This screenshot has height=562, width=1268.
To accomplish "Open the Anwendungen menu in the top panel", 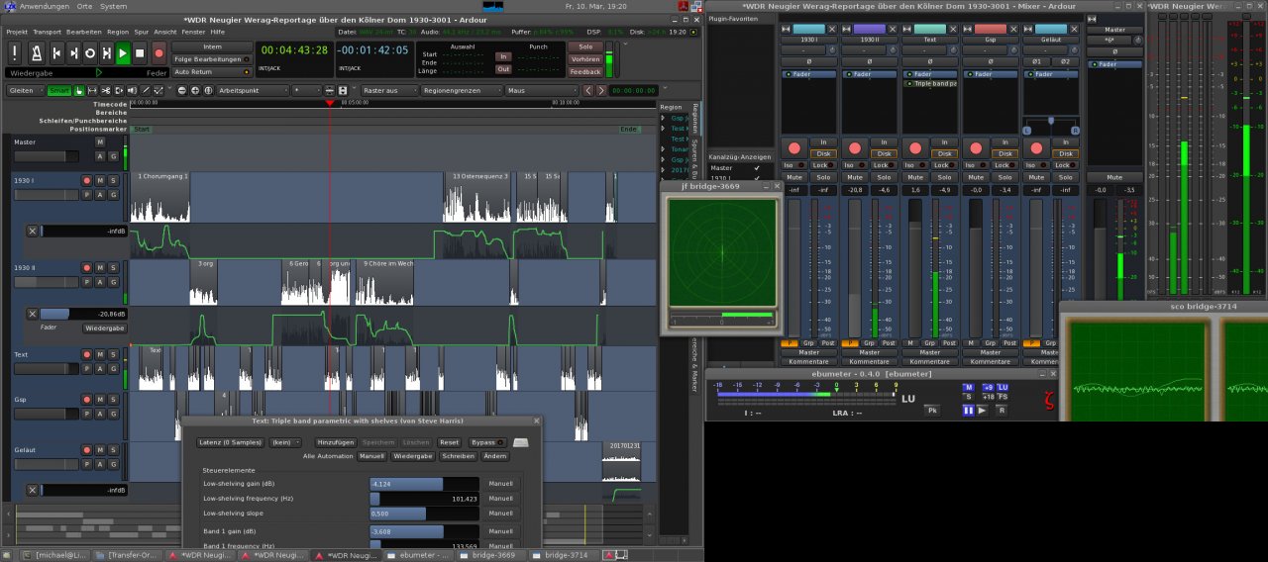I will tap(45, 6).
